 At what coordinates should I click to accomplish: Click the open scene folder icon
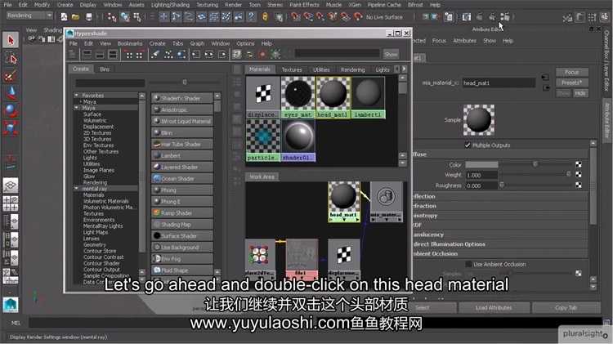[x=75, y=17]
